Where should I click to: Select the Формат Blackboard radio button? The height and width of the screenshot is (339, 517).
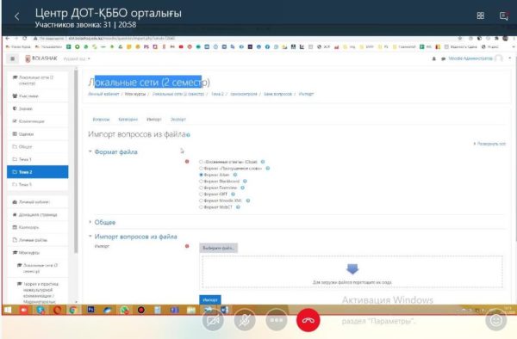click(201, 181)
